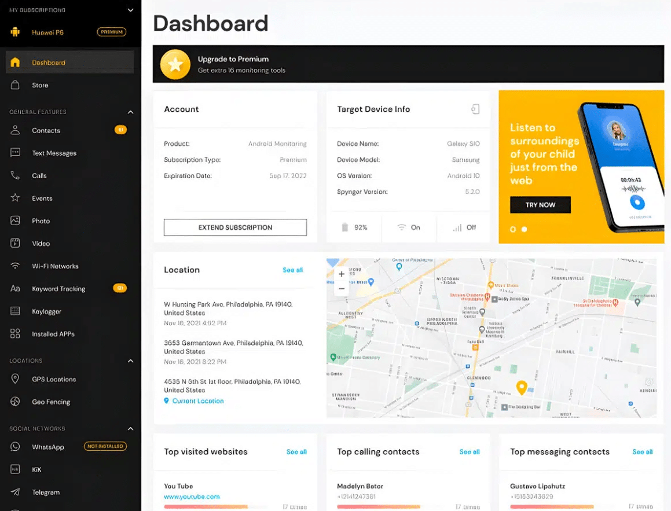Zoom out the map with minus button
Screen dimensions: 671x511
pyautogui.click(x=342, y=289)
